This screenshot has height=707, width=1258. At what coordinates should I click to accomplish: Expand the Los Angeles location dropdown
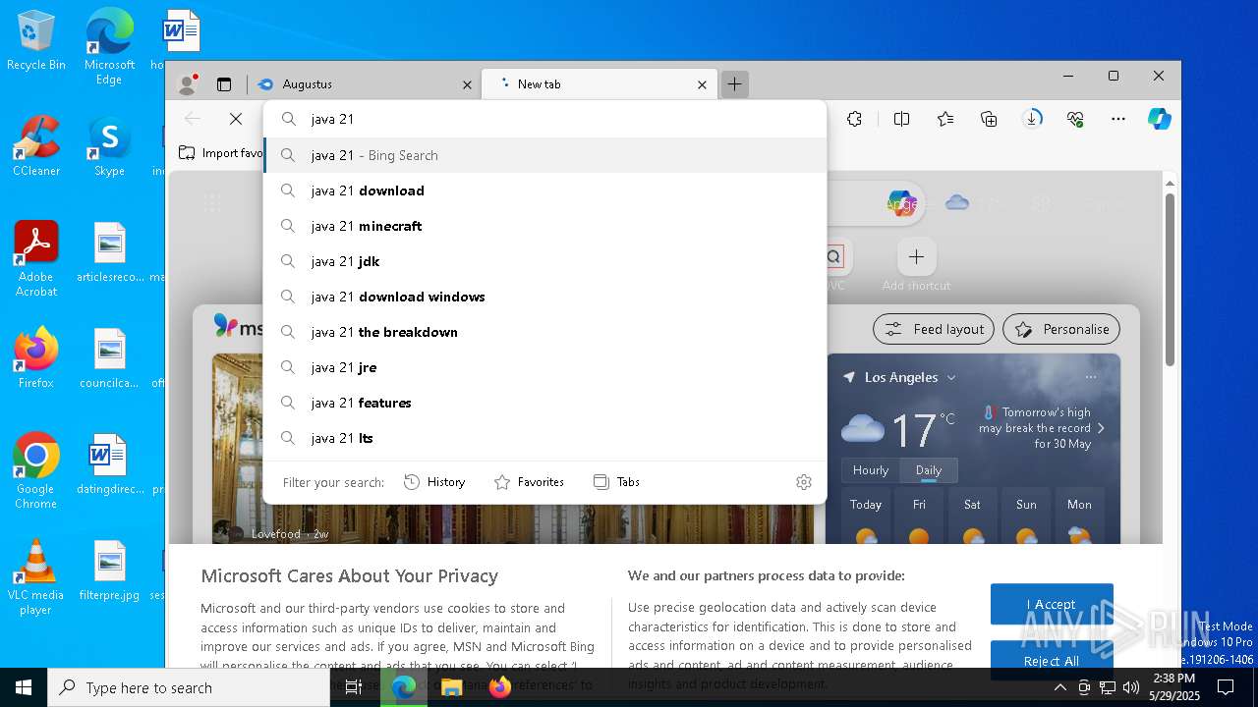950,378
